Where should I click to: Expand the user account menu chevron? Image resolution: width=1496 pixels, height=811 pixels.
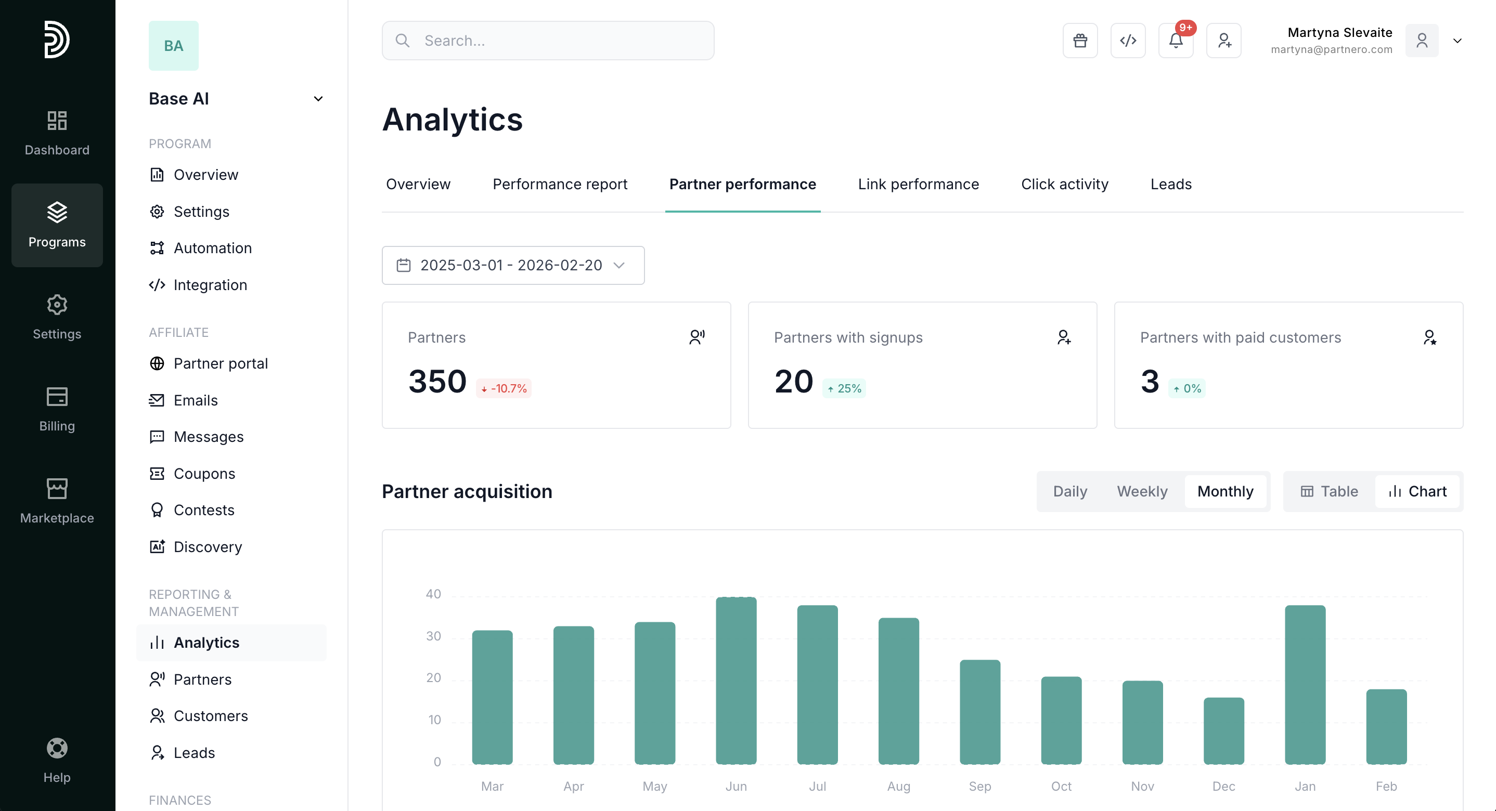coord(1457,41)
